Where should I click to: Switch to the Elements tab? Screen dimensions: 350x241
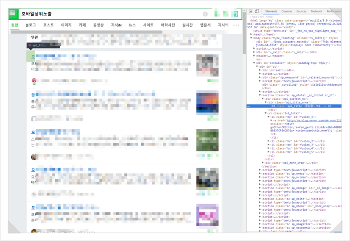[x=271, y=11]
